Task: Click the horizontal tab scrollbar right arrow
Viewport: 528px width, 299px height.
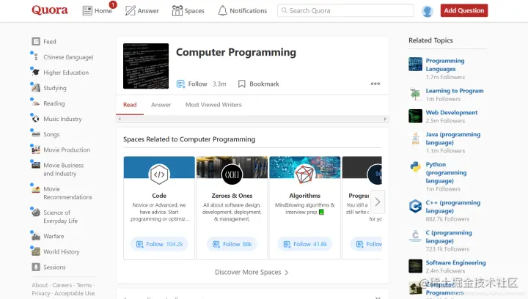Action: pyautogui.click(x=385, y=119)
